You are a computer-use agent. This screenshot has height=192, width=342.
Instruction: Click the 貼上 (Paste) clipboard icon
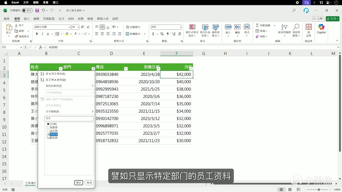(9, 27)
